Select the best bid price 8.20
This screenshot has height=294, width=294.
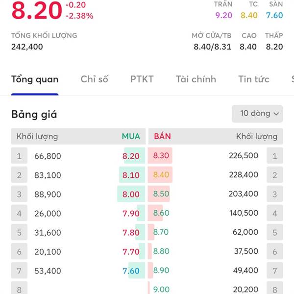131,156
